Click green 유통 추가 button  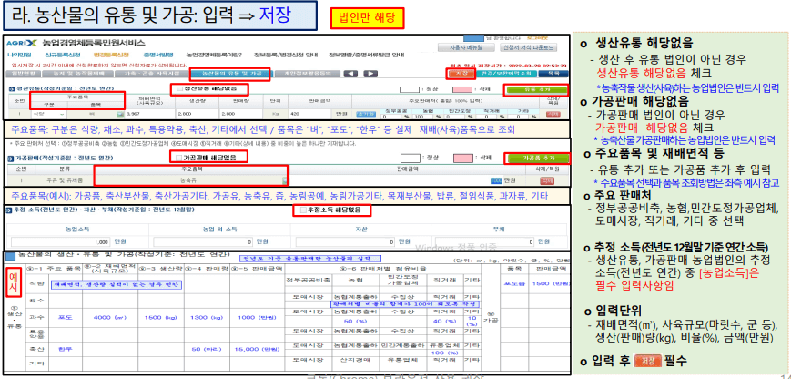click(x=537, y=89)
